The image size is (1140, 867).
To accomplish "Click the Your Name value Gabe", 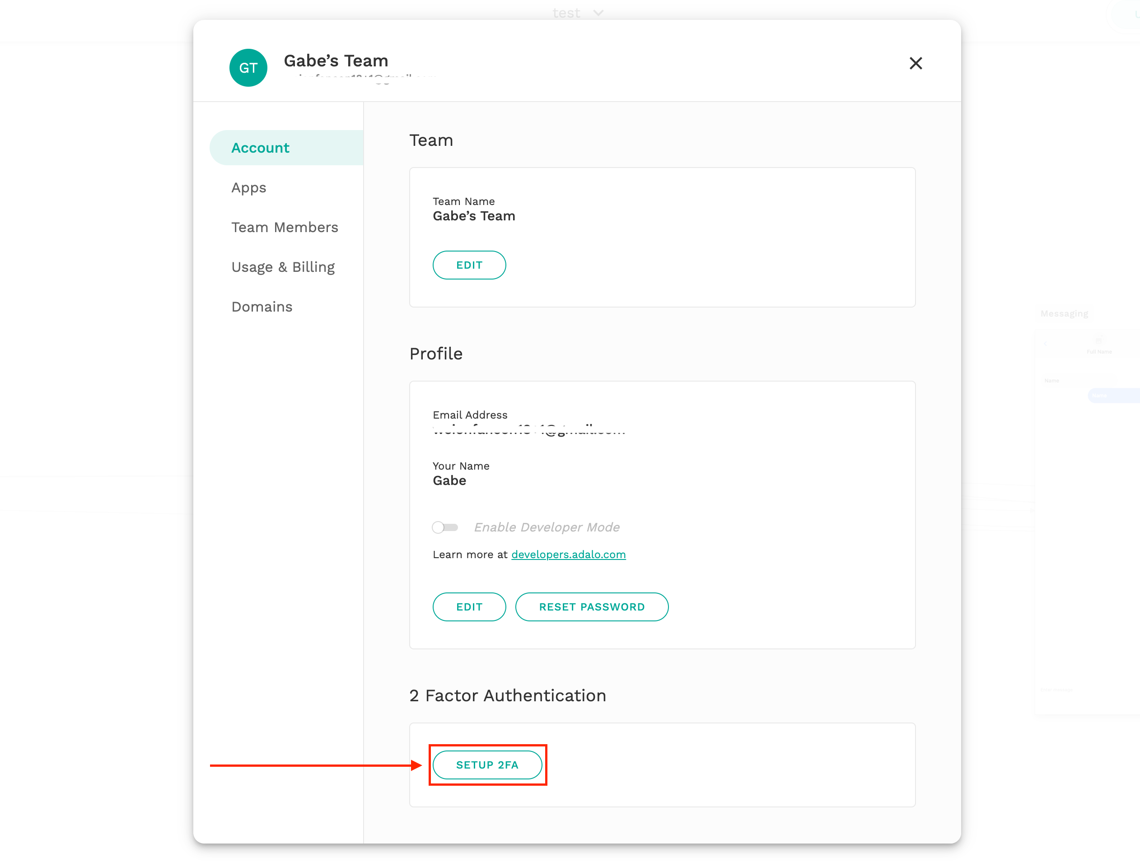I will click(449, 480).
